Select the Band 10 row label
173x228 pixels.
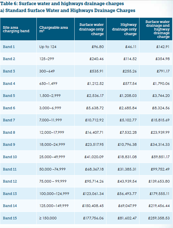[x=10, y=157]
